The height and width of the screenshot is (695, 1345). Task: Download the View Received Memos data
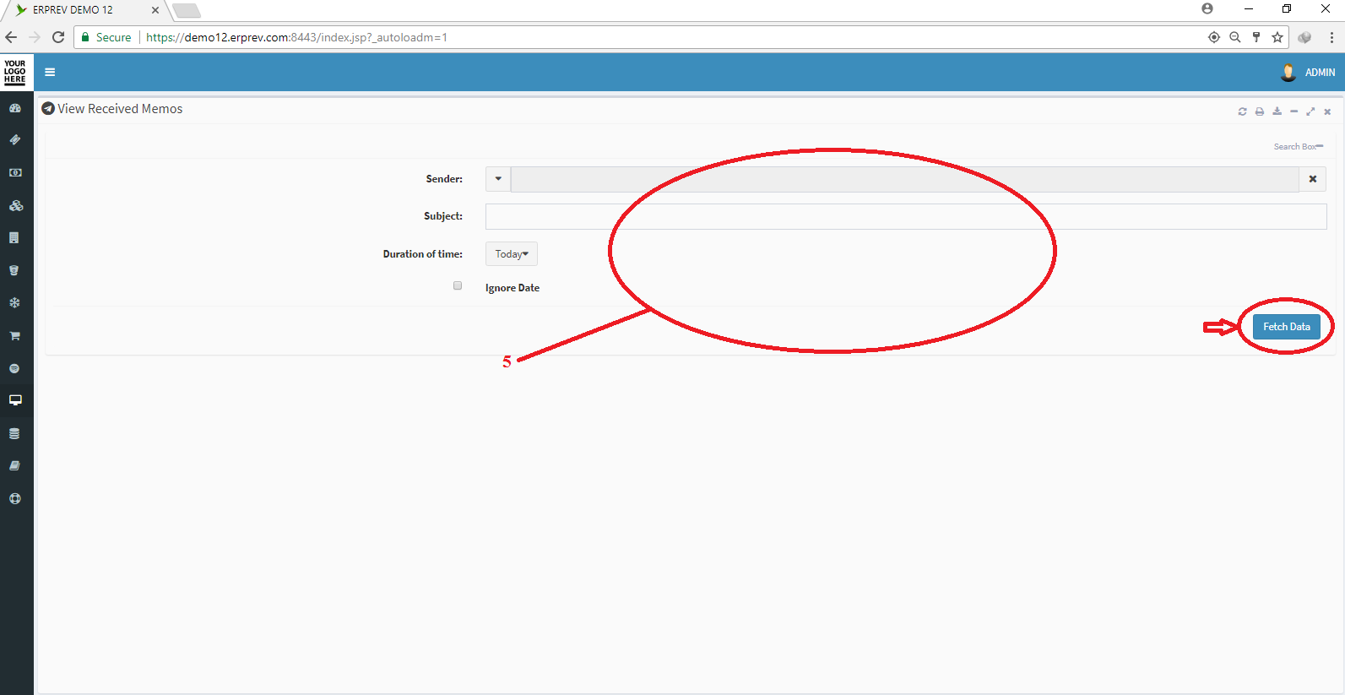pyautogui.click(x=1277, y=111)
